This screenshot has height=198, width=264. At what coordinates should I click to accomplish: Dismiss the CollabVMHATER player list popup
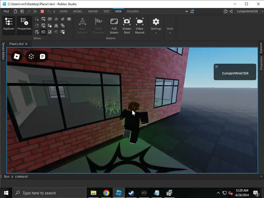[x=217, y=67]
